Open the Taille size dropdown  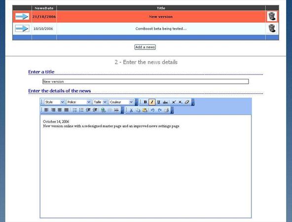click(100, 102)
